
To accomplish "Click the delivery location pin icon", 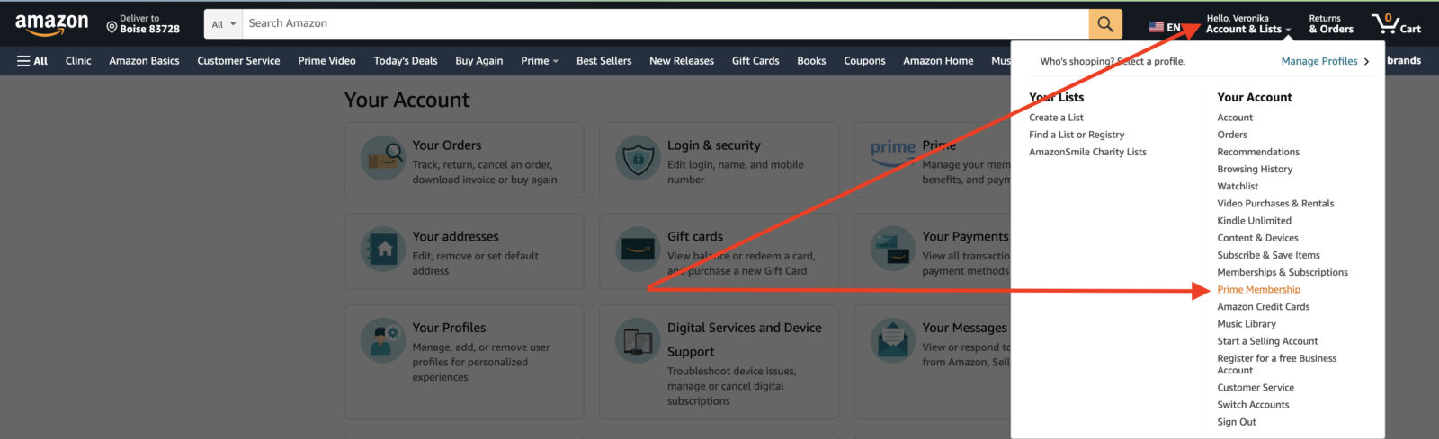I will tap(112, 28).
